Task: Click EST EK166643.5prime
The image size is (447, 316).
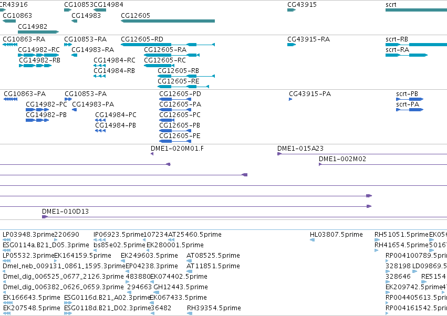Action: tap(8, 303)
